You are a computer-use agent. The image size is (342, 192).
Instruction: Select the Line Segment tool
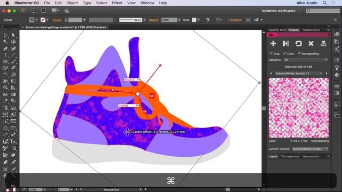[13, 55]
